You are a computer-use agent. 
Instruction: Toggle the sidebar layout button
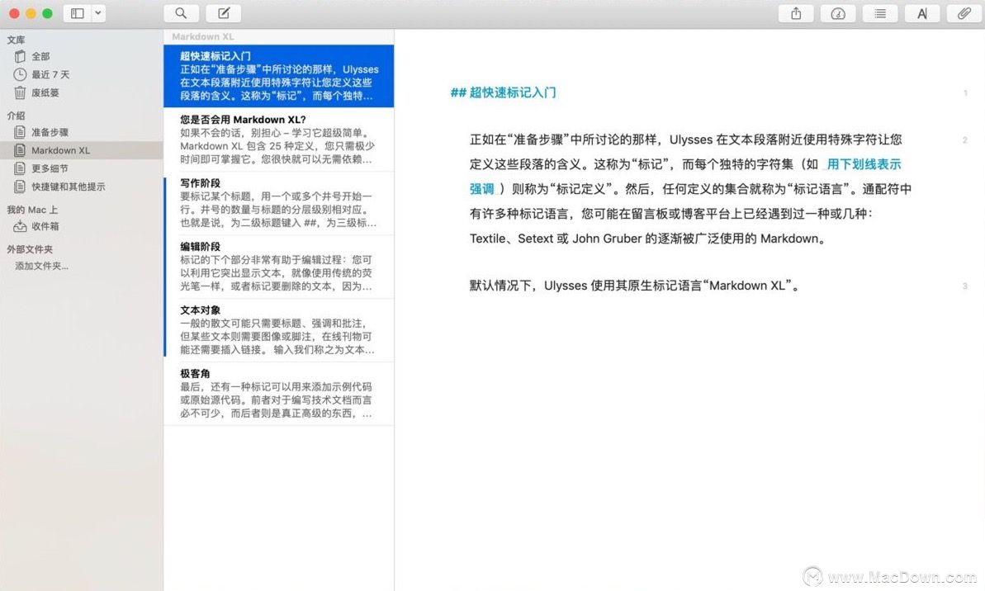click(x=78, y=13)
